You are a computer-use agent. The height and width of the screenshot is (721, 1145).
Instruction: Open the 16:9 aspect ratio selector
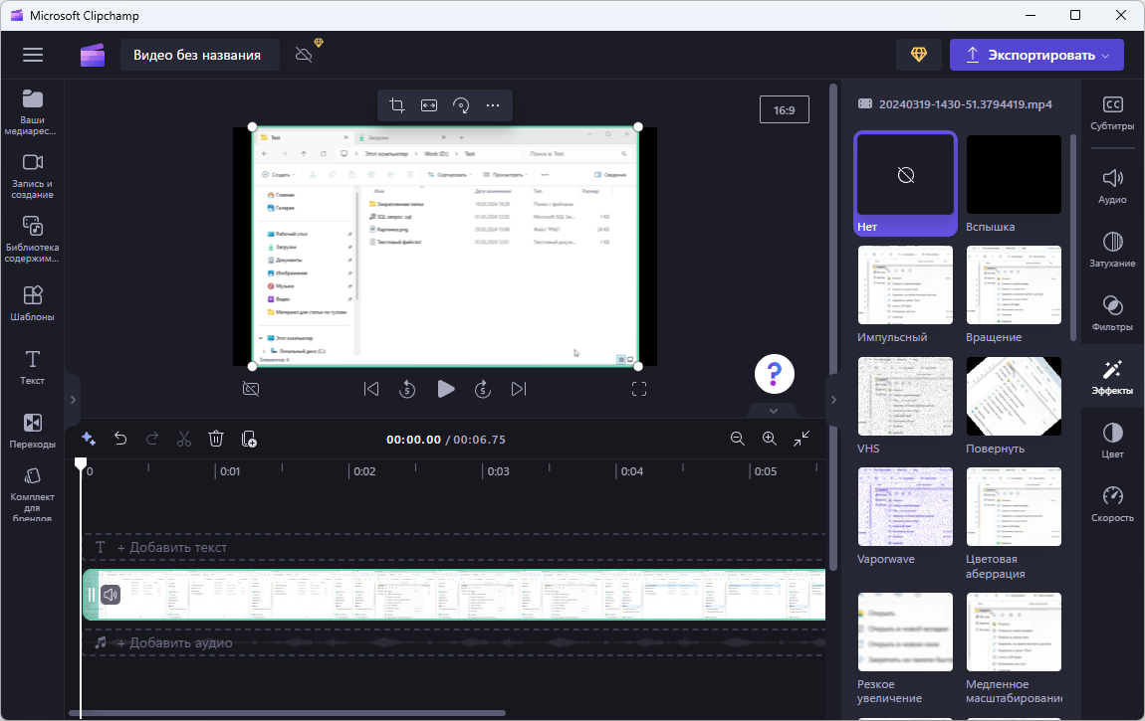tap(784, 109)
